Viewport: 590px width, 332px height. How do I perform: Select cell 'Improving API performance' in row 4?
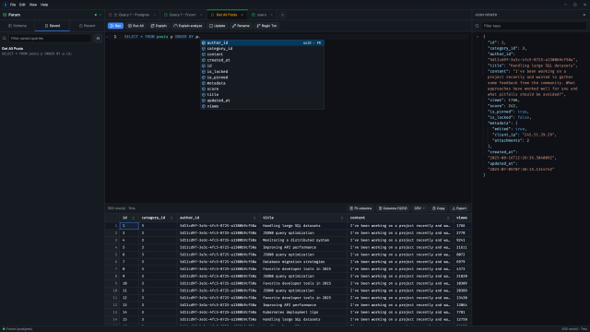pos(303,247)
